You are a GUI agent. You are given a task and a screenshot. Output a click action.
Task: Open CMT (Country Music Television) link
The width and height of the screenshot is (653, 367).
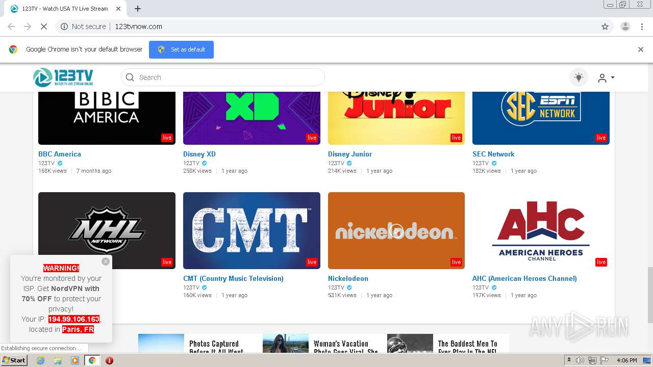[233, 278]
